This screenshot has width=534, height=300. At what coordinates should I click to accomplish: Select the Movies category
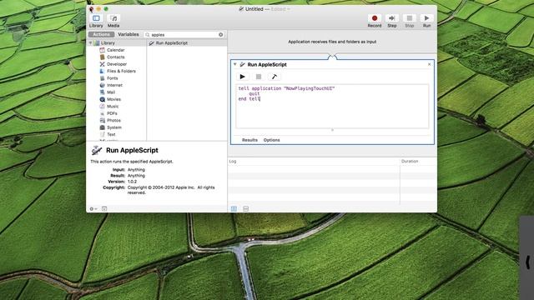coord(113,99)
